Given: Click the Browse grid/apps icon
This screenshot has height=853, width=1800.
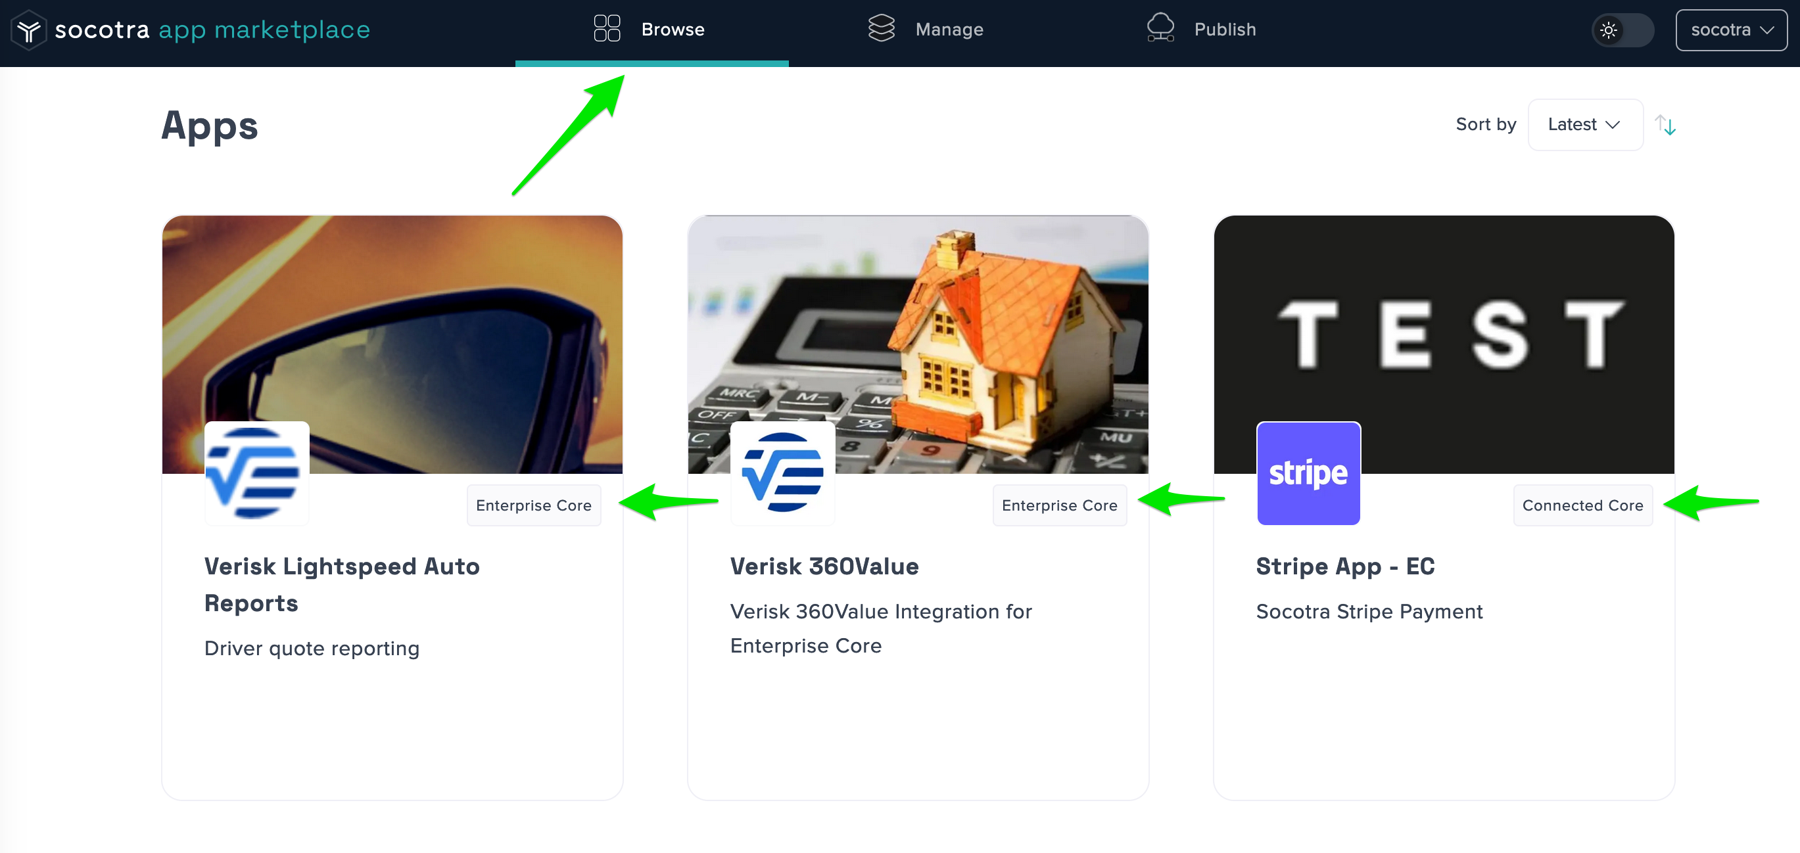Looking at the screenshot, I should (x=605, y=29).
